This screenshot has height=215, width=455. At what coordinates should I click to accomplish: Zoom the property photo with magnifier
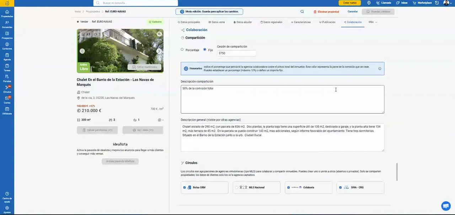[159, 34]
